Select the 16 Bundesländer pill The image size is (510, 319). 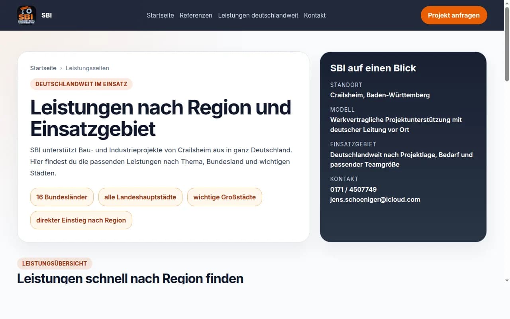[x=62, y=197]
